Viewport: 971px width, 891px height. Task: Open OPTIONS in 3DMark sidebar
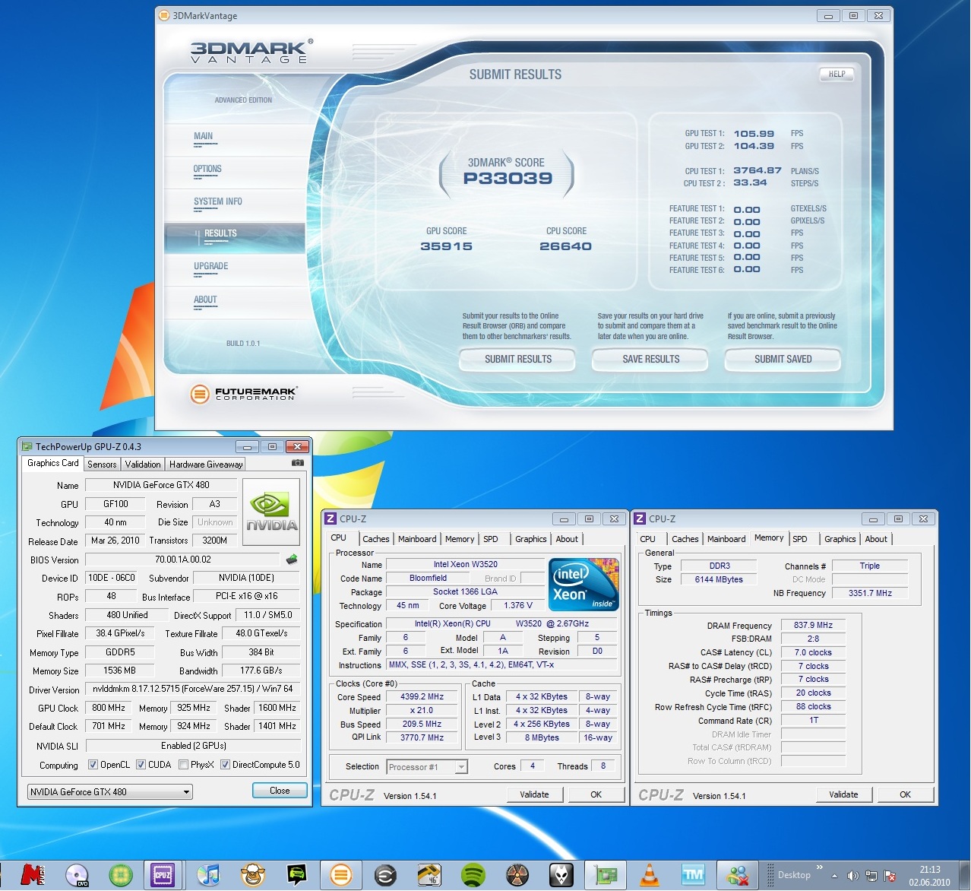pyautogui.click(x=207, y=170)
